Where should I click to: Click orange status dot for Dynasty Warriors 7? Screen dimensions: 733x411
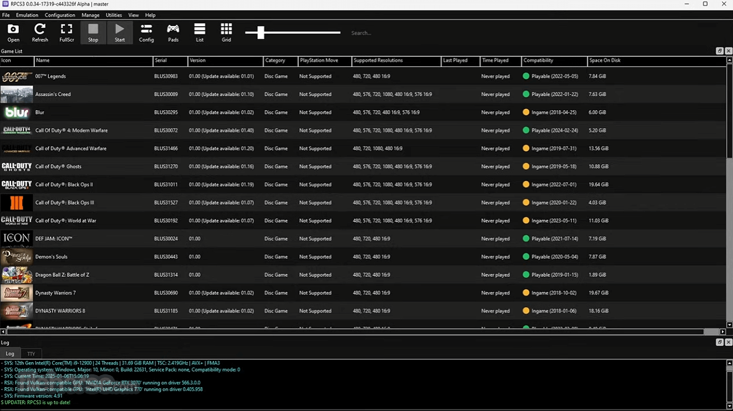(x=526, y=293)
